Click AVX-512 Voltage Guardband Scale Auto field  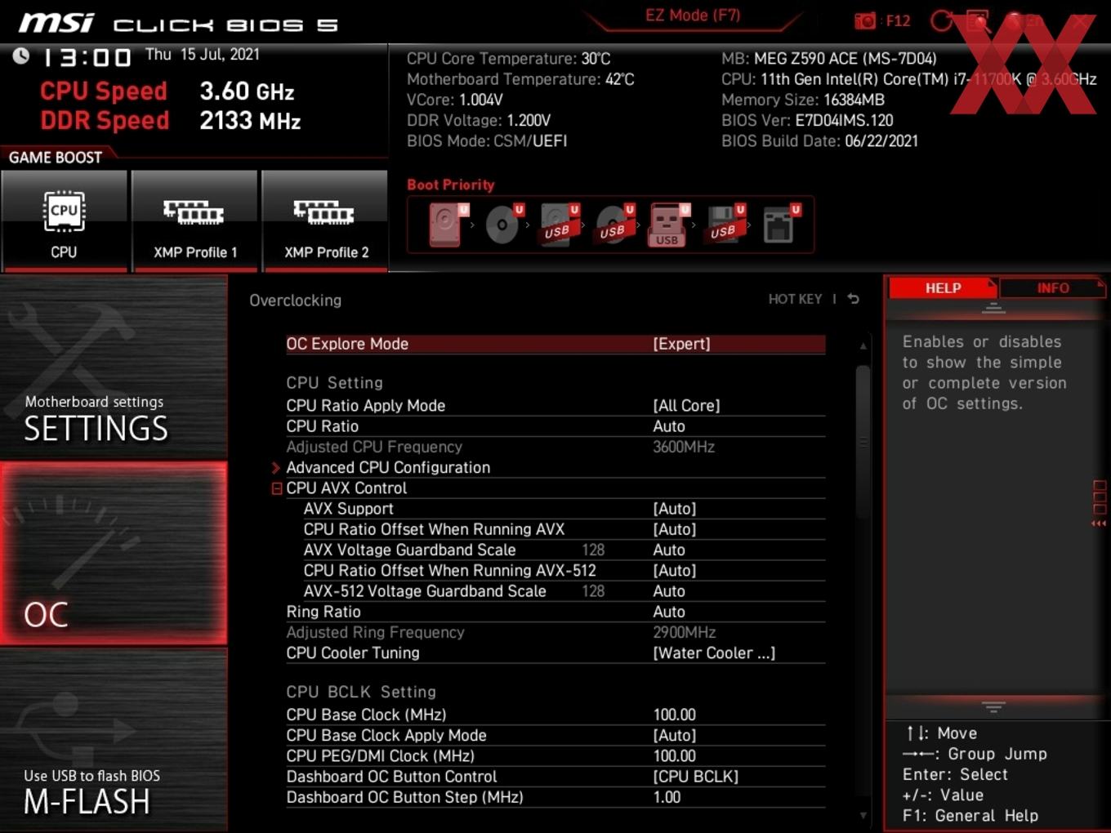coord(669,591)
